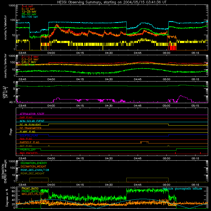Click the 'DECIMATION_ENERGY' legend label
Image resolution: width=211 pixels, height=211 pixels.
coord(34,163)
